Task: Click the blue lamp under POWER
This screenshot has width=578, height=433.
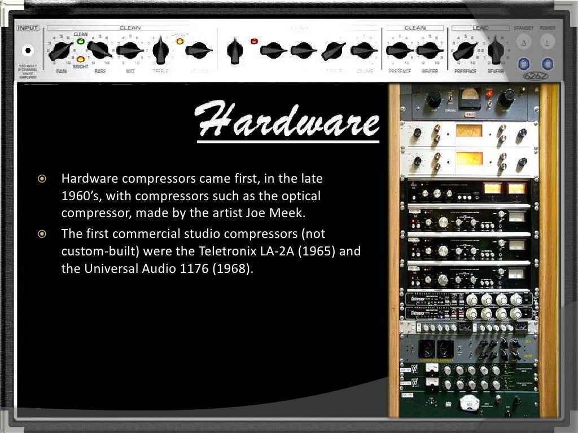Action: pyautogui.click(x=548, y=64)
